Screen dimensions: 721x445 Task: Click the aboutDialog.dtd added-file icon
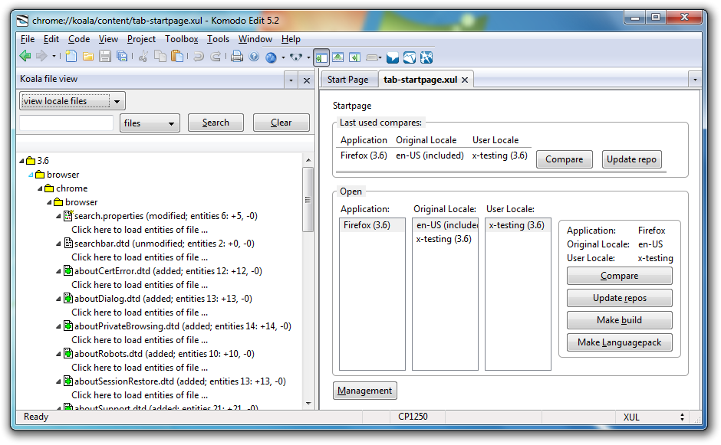(68, 298)
